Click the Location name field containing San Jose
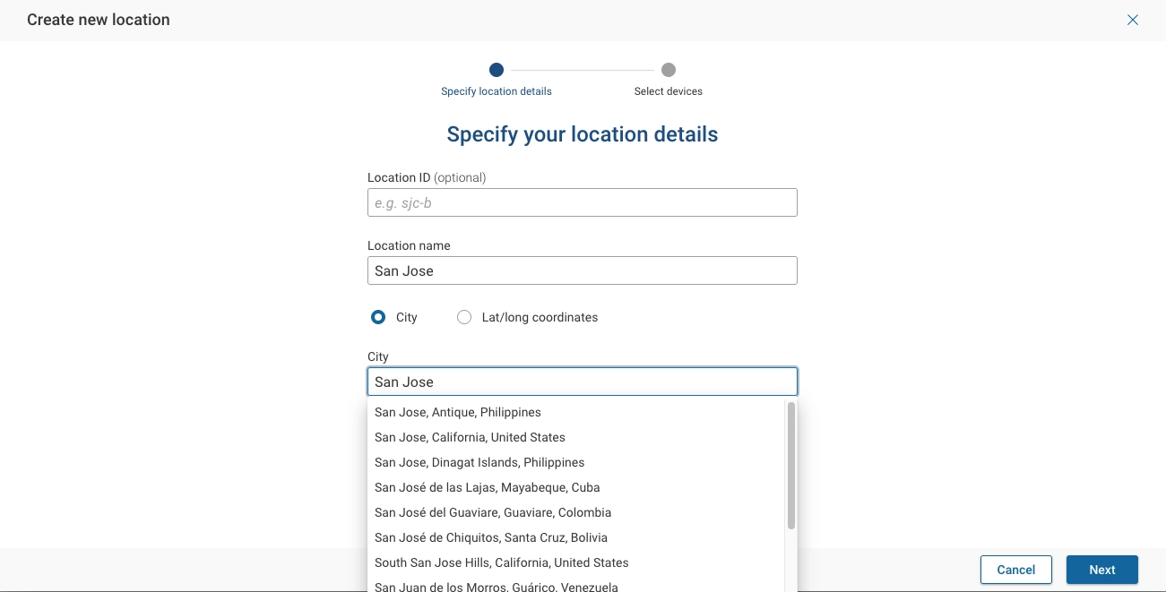The image size is (1166, 592). [x=583, y=270]
